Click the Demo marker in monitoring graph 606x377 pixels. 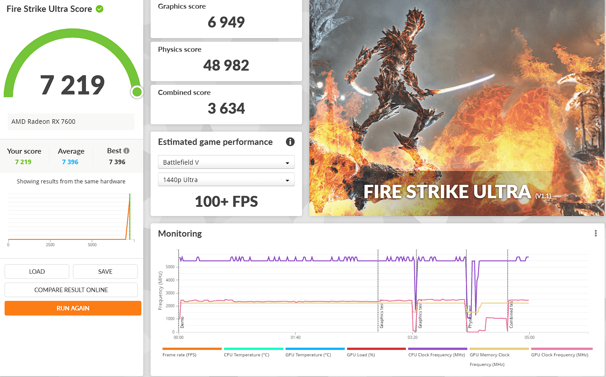(182, 322)
